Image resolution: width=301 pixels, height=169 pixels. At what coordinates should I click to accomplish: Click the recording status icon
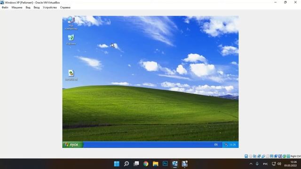[x=276, y=156]
